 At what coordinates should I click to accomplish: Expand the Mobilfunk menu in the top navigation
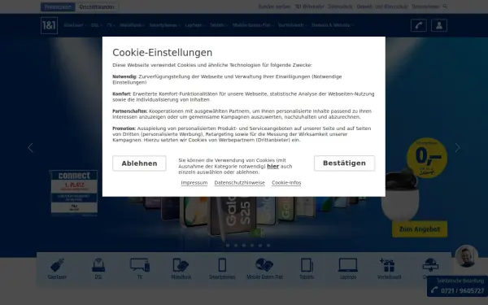coord(132,25)
